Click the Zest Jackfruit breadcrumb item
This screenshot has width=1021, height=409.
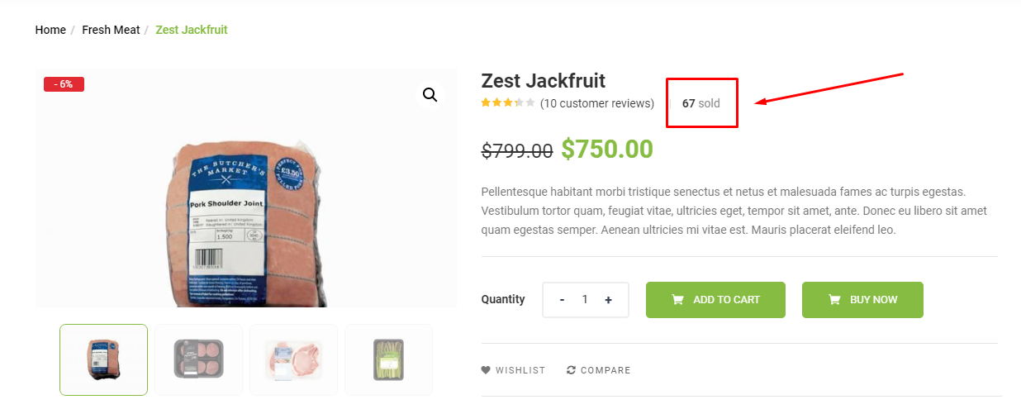[x=192, y=30]
